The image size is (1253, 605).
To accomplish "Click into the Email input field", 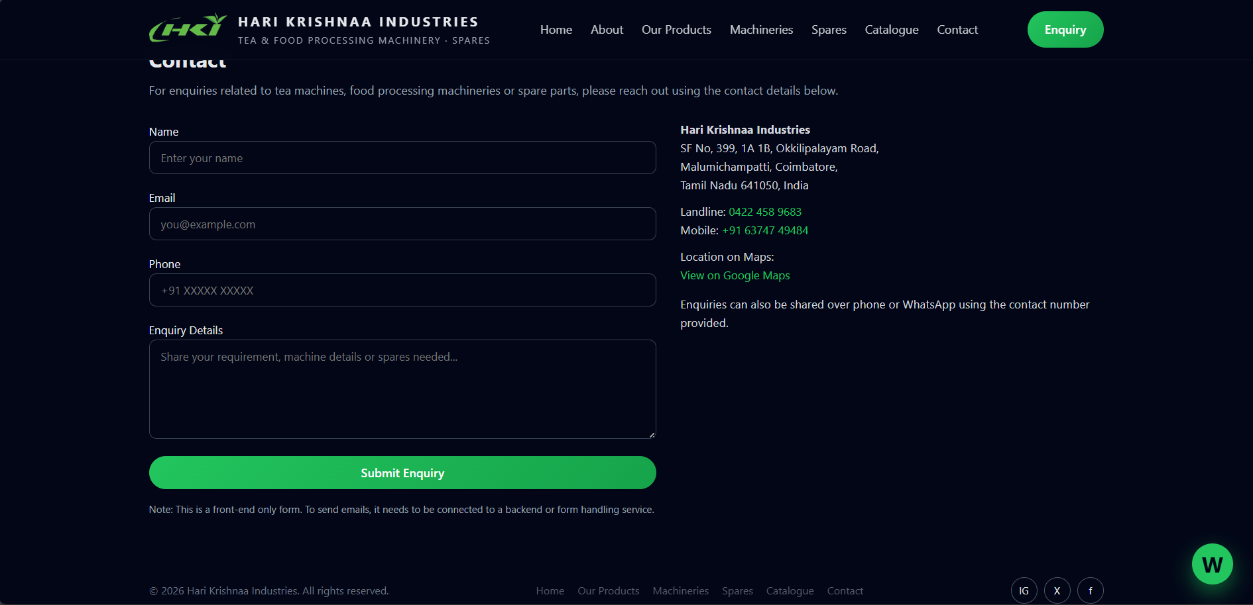I will [x=402, y=224].
